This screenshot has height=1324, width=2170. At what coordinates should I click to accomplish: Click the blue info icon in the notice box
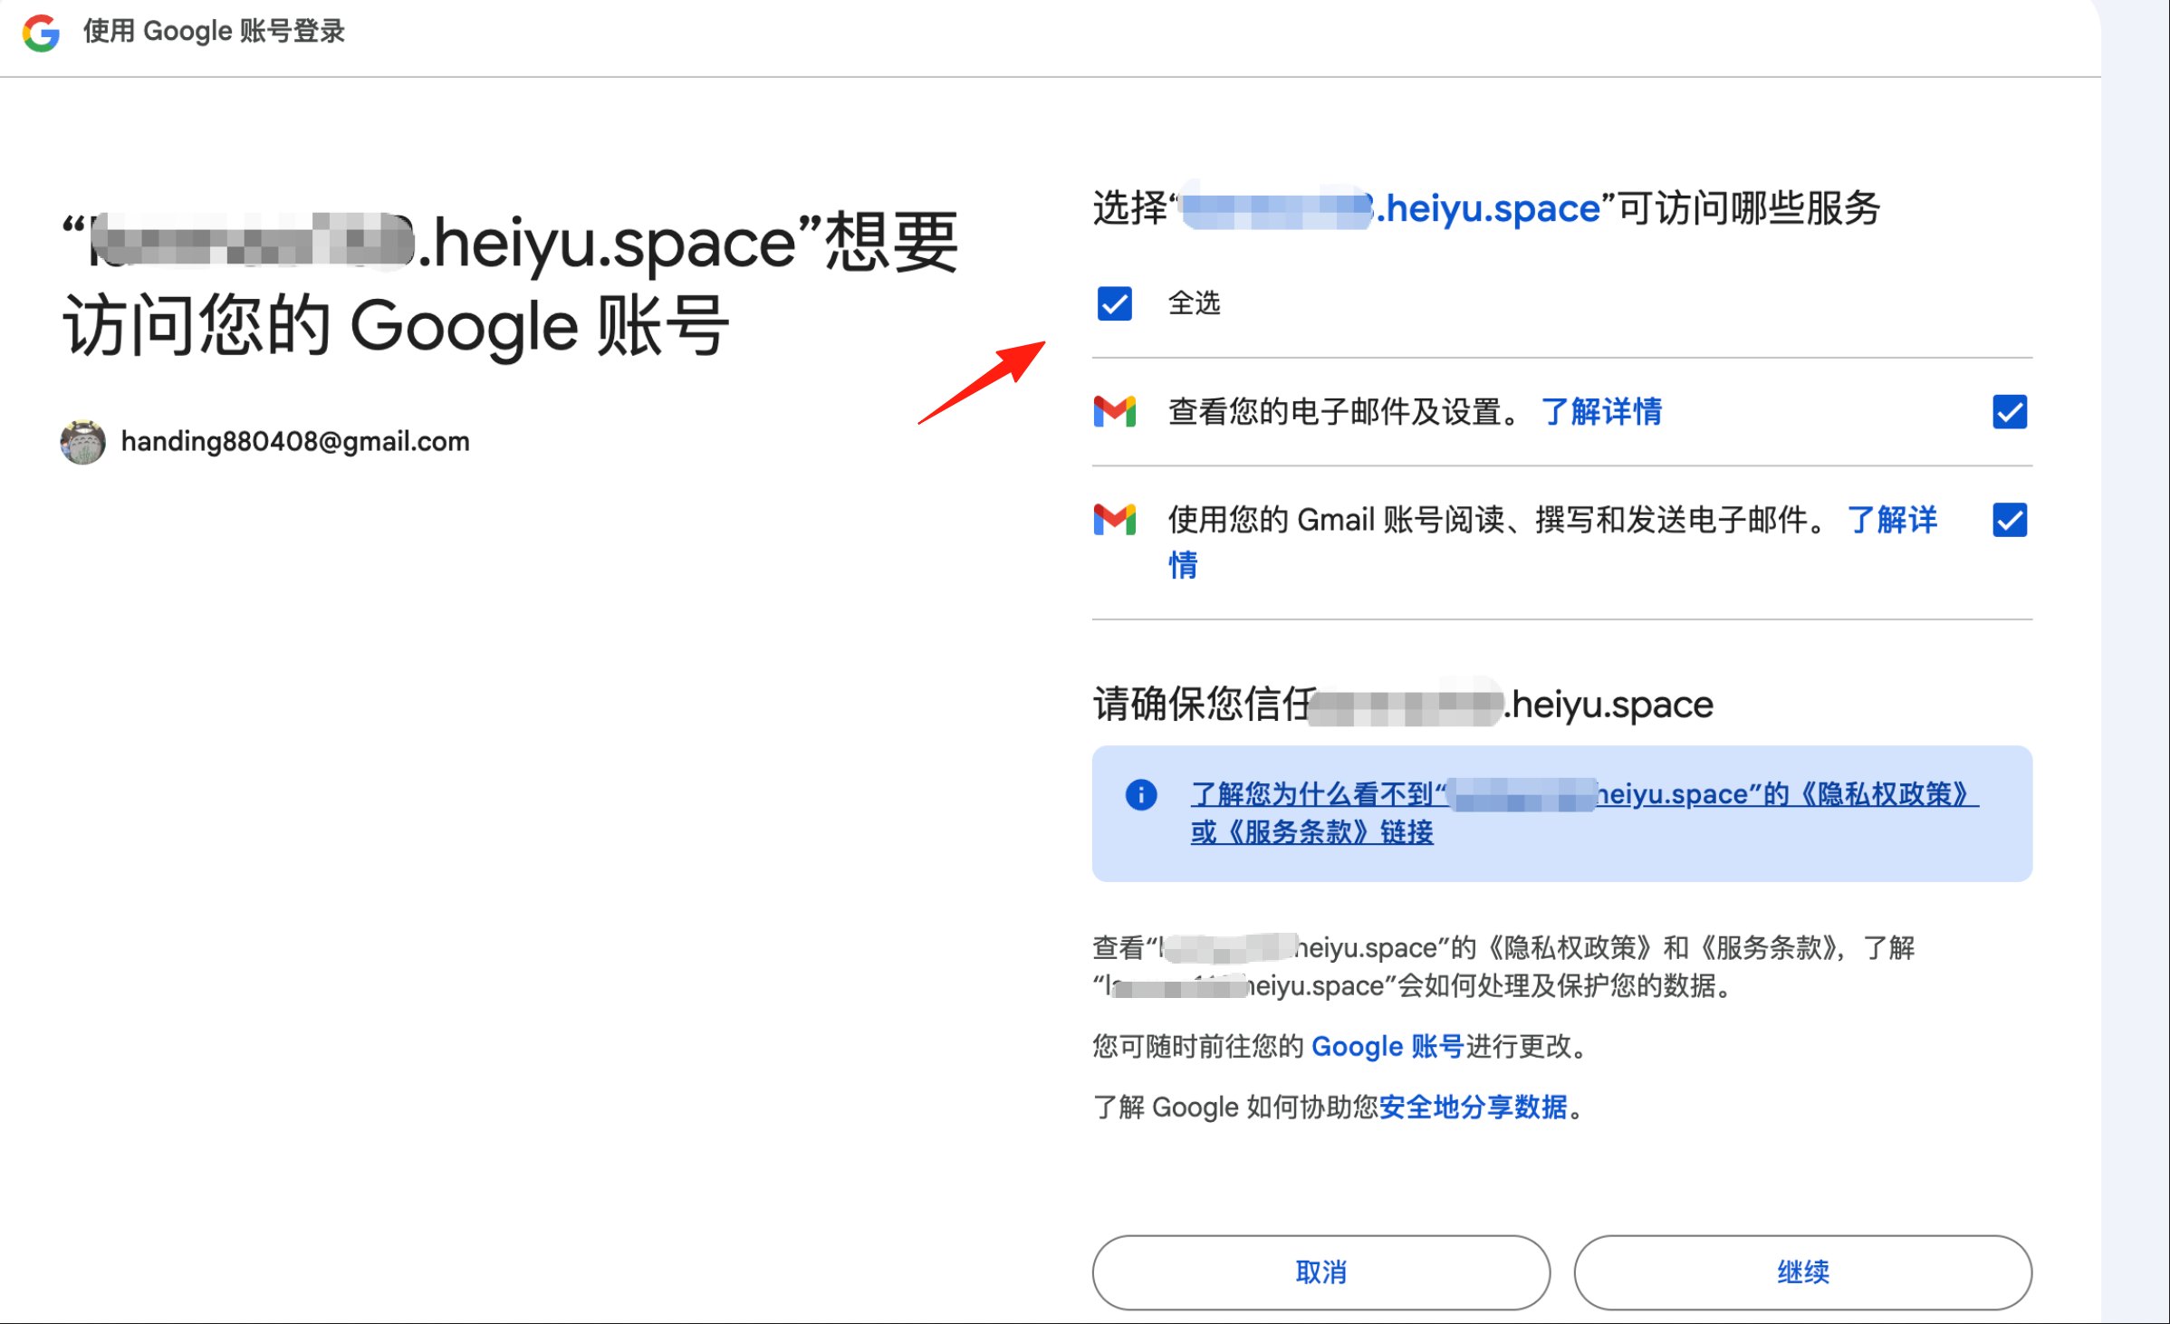[1141, 794]
